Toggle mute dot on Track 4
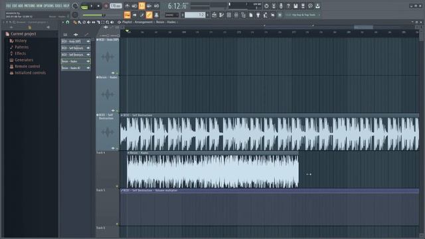The width and height of the screenshot is (425, 239). pyautogui.click(x=117, y=186)
